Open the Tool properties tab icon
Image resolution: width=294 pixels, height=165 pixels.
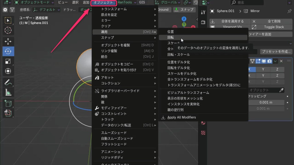(x=203, y=12)
